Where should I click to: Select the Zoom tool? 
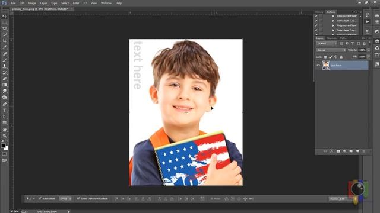(x=4, y=135)
